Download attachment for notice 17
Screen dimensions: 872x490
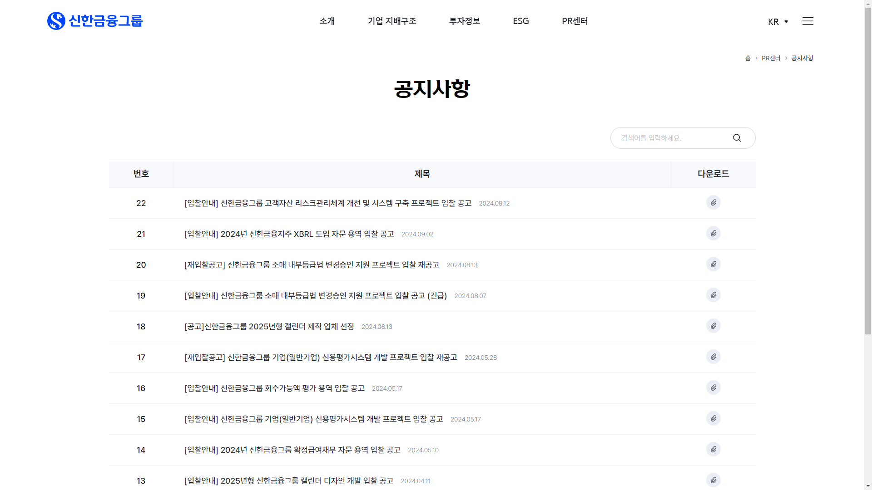(x=713, y=357)
